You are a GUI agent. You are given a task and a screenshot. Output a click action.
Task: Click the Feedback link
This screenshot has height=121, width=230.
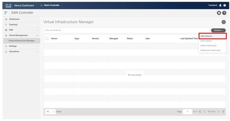(213, 5)
